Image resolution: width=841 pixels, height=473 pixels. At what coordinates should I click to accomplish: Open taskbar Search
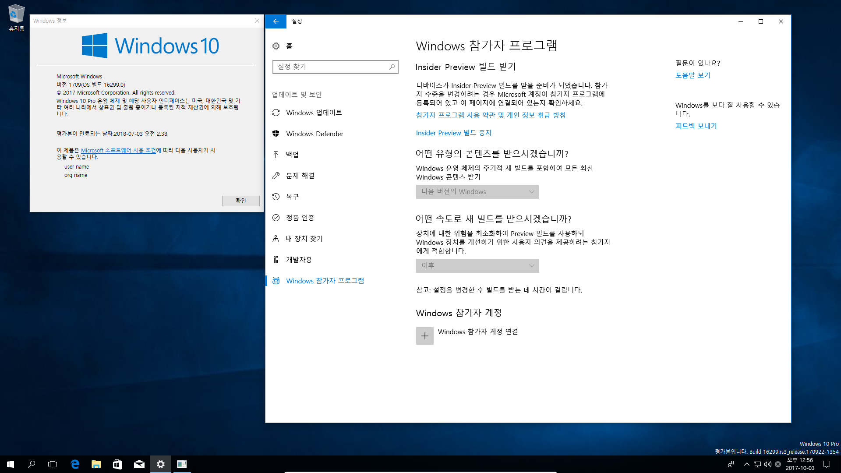point(32,464)
